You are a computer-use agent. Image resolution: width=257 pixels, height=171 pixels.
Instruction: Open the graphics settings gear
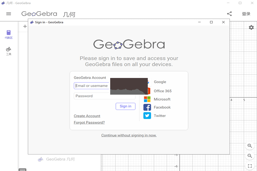[251, 28]
